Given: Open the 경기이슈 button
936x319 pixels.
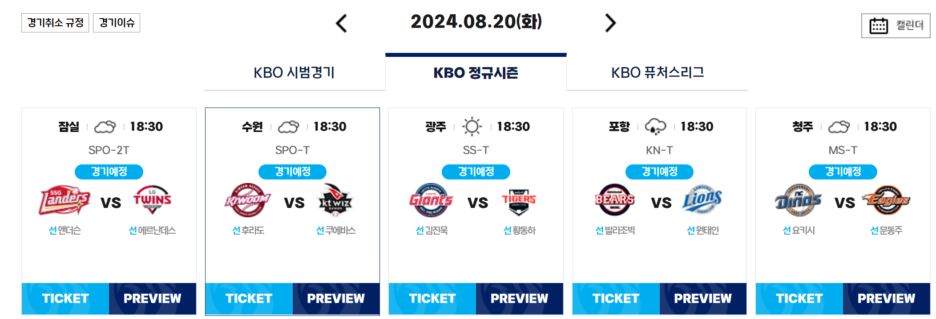Looking at the screenshot, I should point(117,23).
